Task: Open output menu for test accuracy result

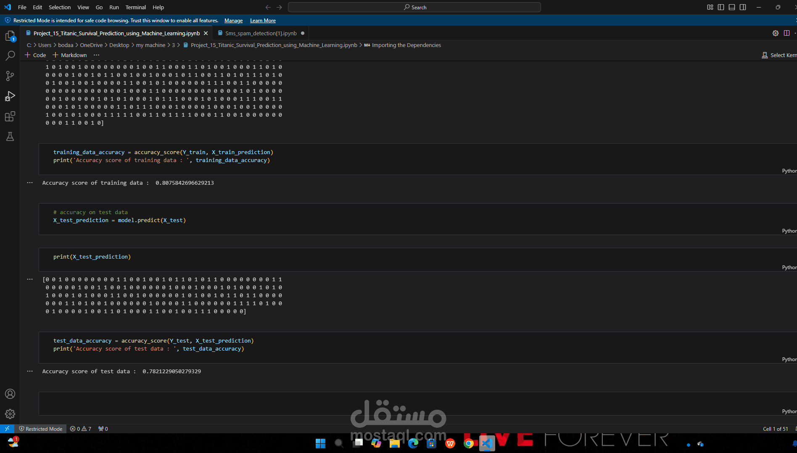Action: click(x=30, y=371)
